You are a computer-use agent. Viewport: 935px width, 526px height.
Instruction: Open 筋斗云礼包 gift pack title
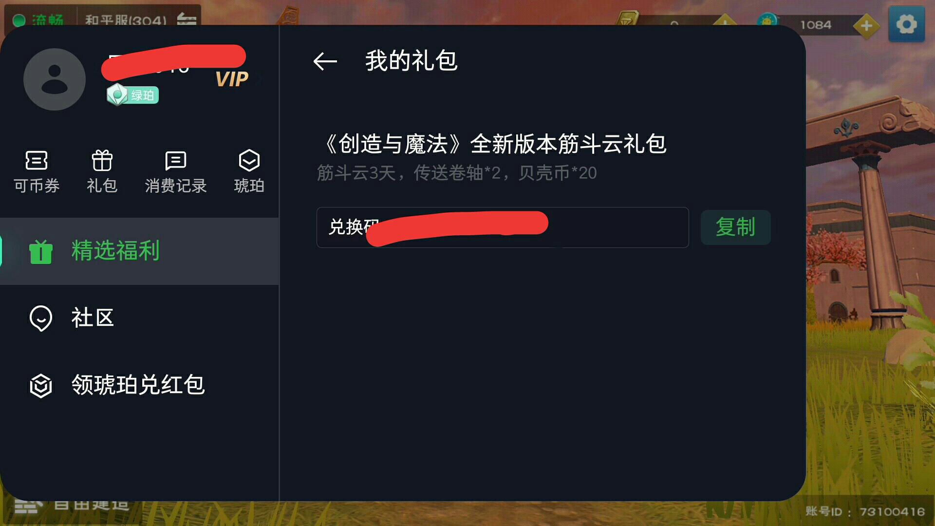coord(494,144)
